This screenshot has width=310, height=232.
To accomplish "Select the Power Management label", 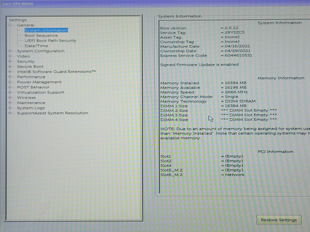I will pos(39,82).
